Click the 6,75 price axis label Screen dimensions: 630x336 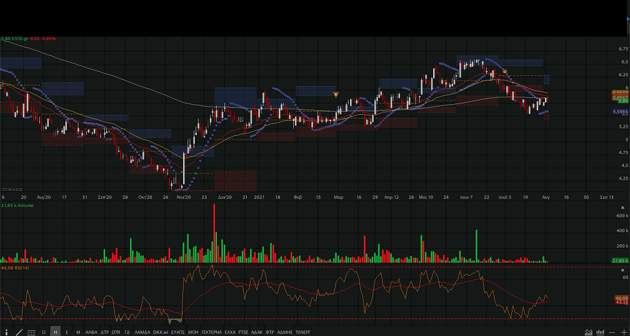point(624,49)
